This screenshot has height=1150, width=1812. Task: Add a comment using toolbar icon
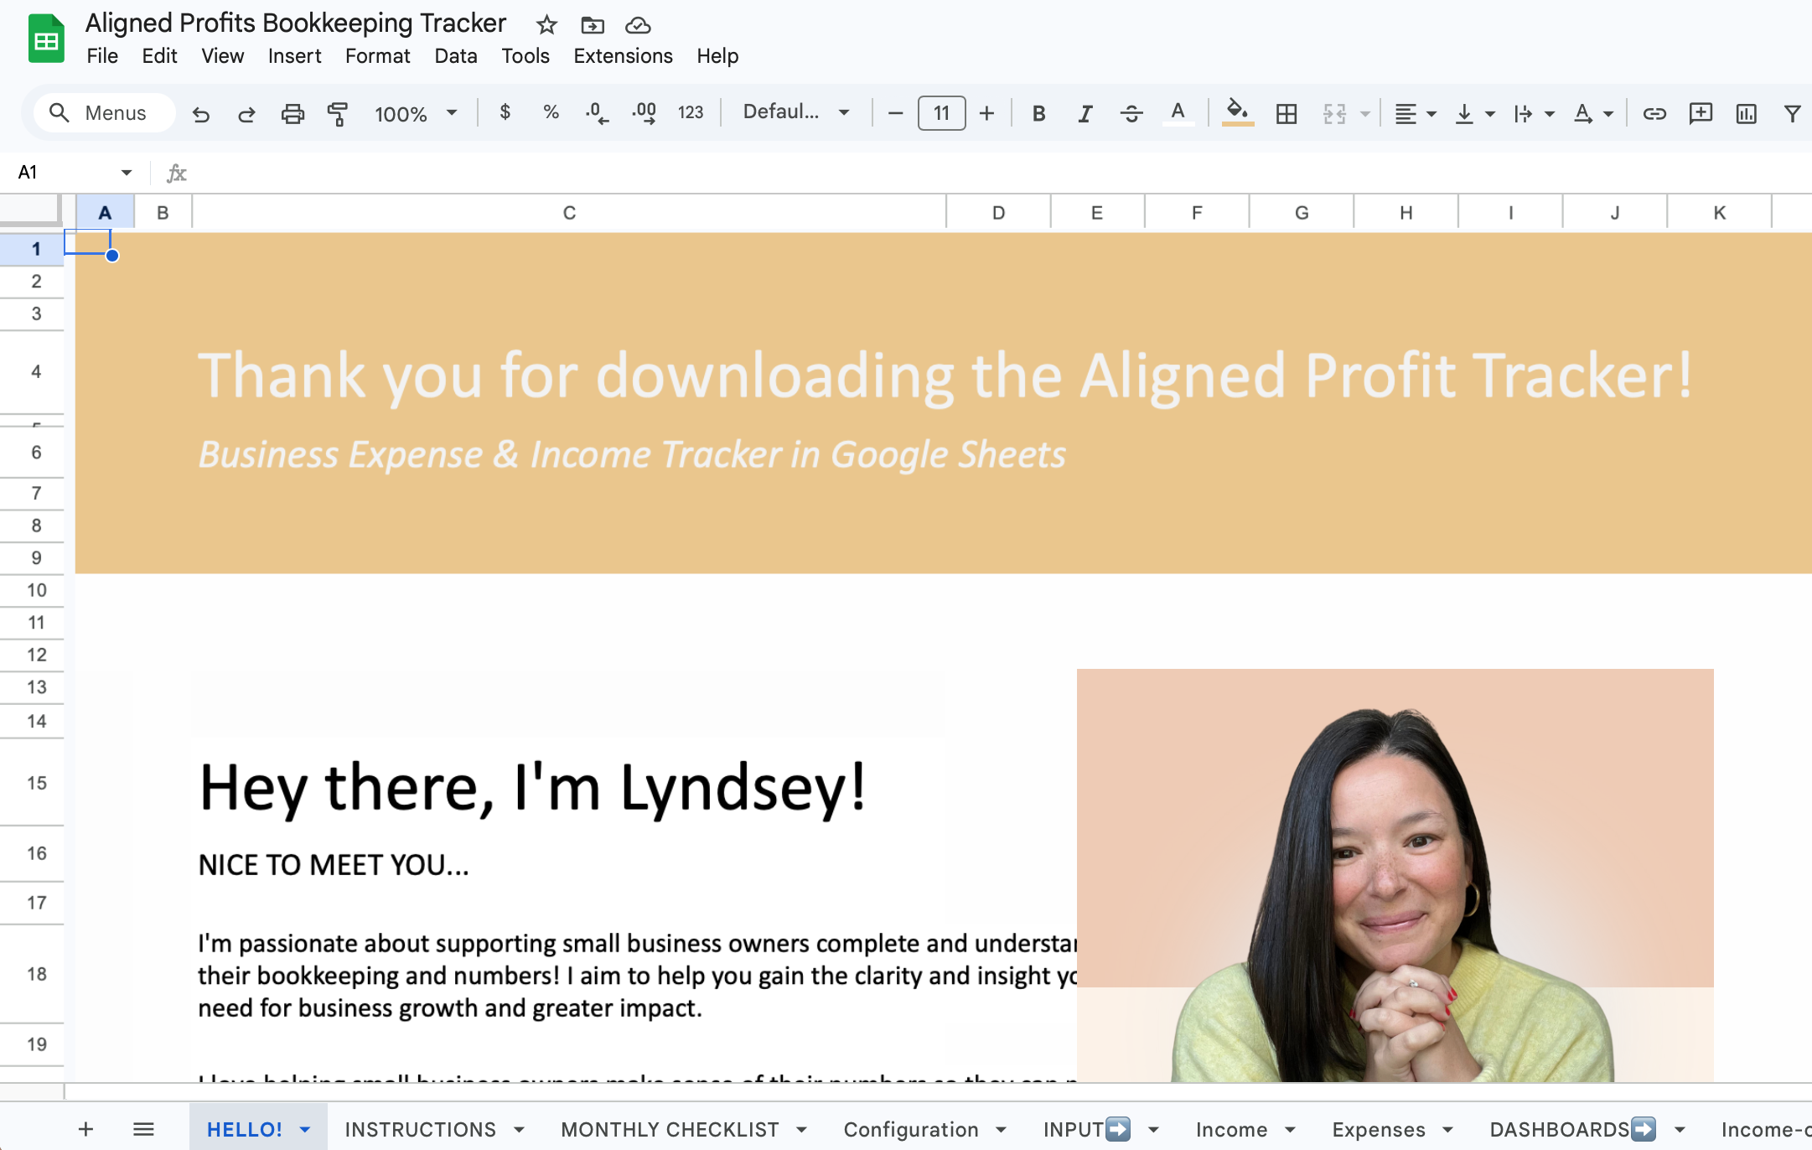coord(1700,113)
